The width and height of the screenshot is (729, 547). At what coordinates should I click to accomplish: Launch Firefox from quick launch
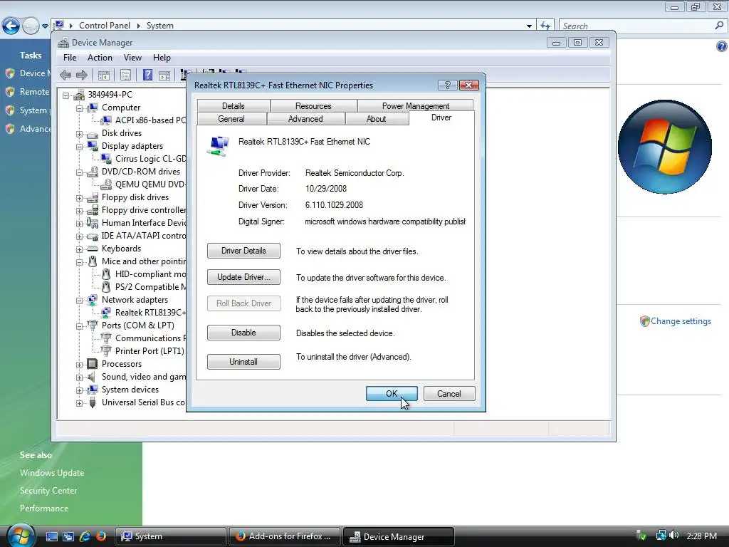coord(100,536)
